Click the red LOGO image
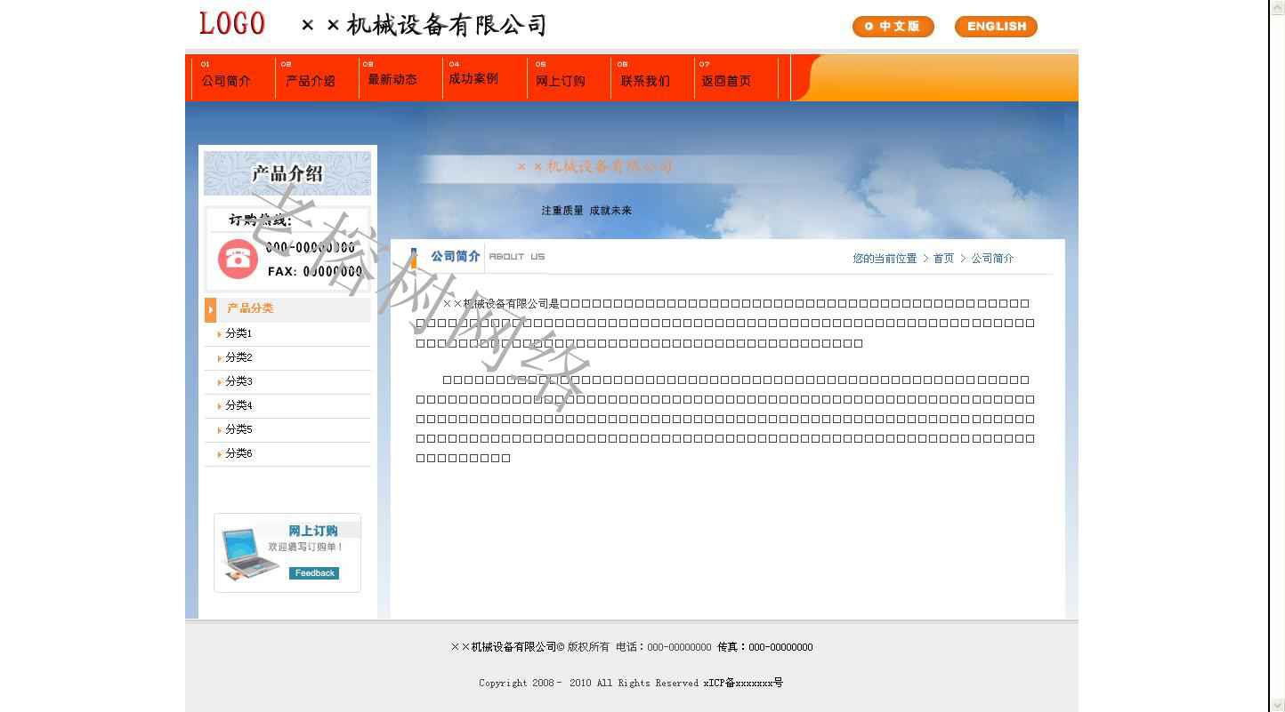Viewport: 1285px width, 712px height. tap(232, 23)
